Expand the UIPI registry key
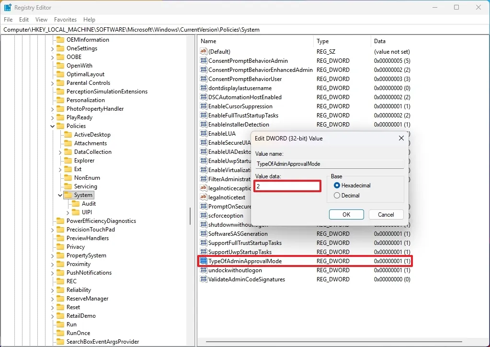Image resolution: width=490 pixels, height=347 pixels. 67,212
